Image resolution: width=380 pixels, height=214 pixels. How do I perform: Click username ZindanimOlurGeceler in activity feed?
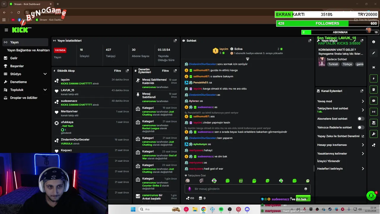tap(75, 140)
